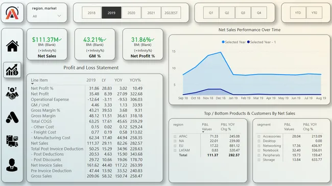
Task: Click the Pre Invoice Deduction line item
Action: [x=51, y=171]
